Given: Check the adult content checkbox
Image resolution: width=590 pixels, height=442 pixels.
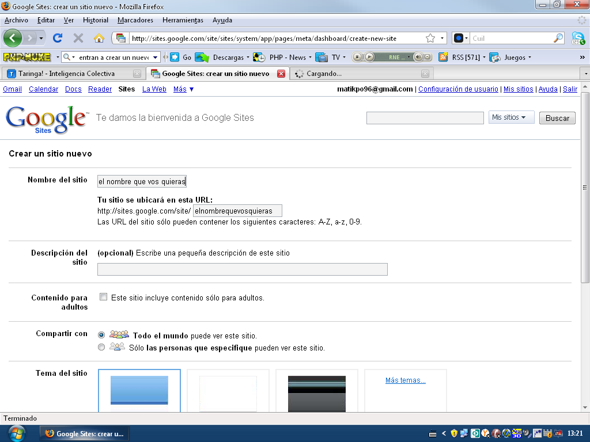Looking at the screenshot, I should pyautogui.click(x=103, y=297).
